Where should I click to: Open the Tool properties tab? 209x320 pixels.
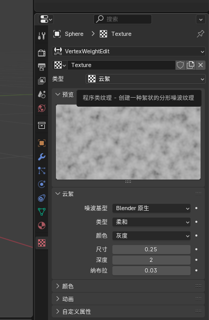[42, 36]
